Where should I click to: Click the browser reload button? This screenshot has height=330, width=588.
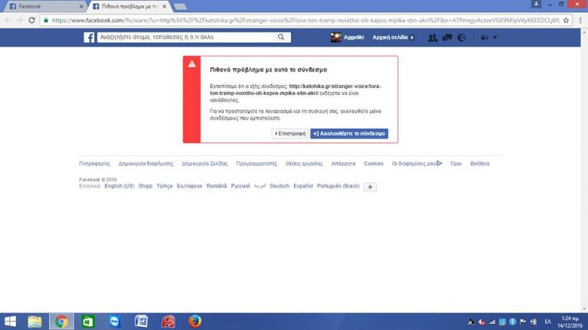[31, 19]
